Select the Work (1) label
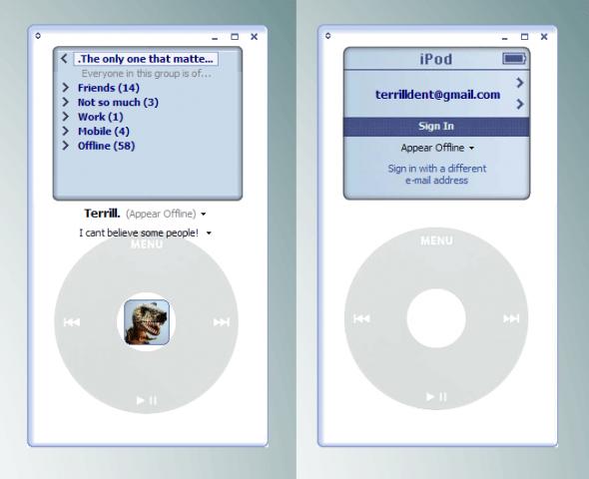Screen dimensions: 589x479 [100, 117]
